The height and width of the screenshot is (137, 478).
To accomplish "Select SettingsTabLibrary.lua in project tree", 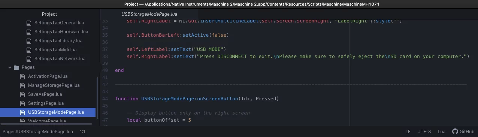I will (x=58, y=41).
